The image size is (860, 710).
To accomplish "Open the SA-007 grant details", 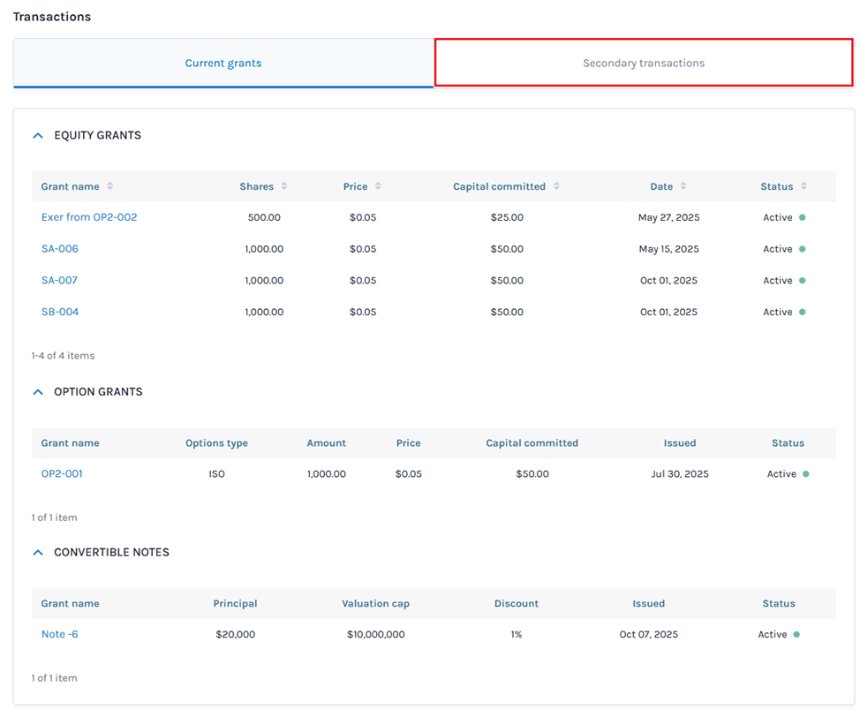I will click(x=59, y=281).
